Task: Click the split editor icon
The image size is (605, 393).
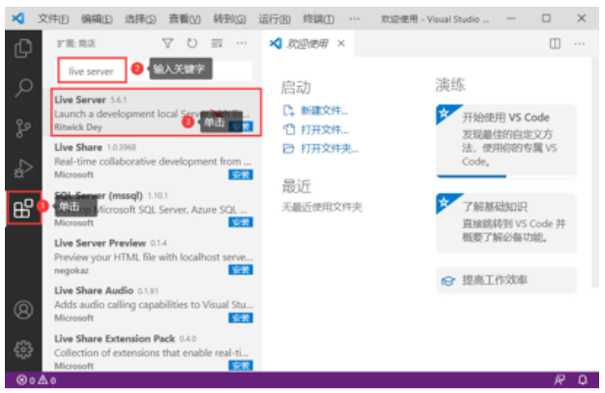Action: click(555, 43)
